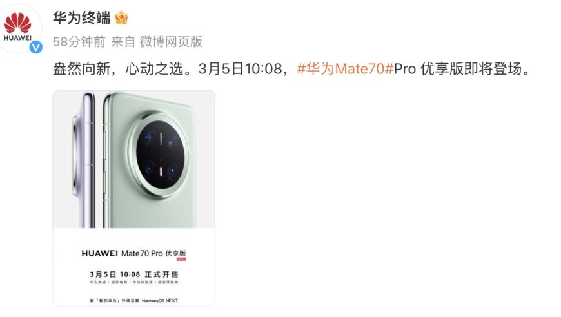Click the Pro 优享版即将登场 text

tap(462, 68)
